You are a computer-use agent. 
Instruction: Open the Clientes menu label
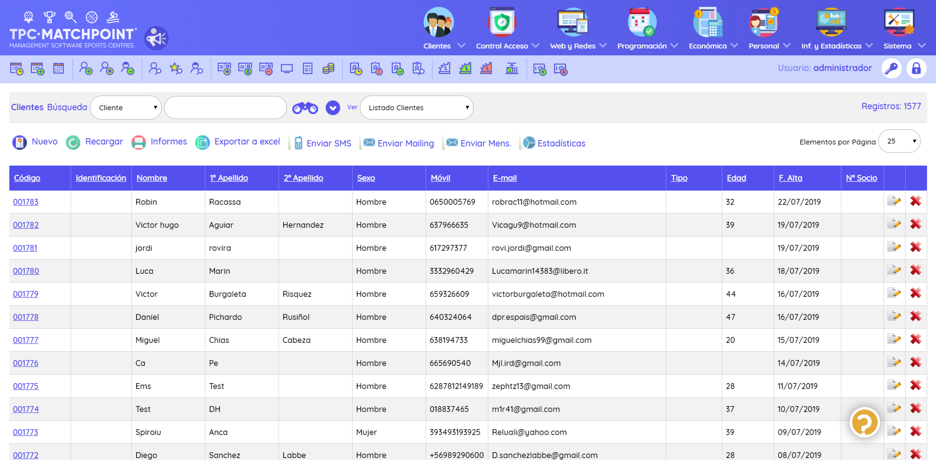(x=437, y=46)
